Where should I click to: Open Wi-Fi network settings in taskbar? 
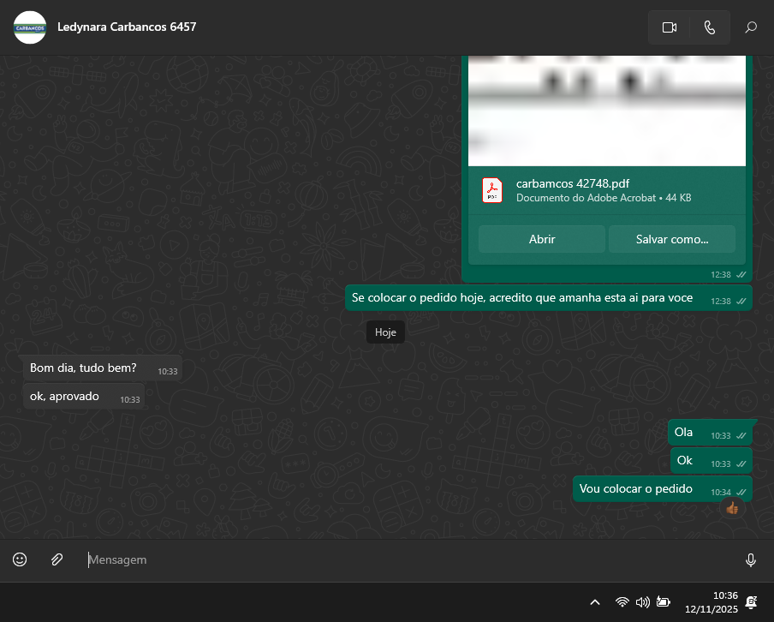click(622, 602)
